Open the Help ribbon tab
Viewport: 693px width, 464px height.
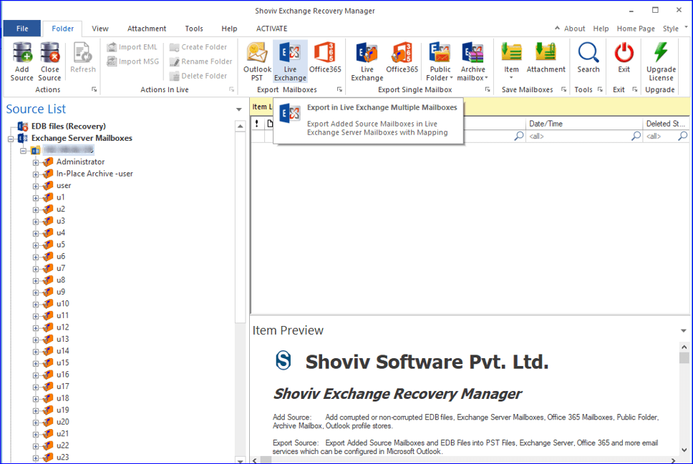(229, 29)
